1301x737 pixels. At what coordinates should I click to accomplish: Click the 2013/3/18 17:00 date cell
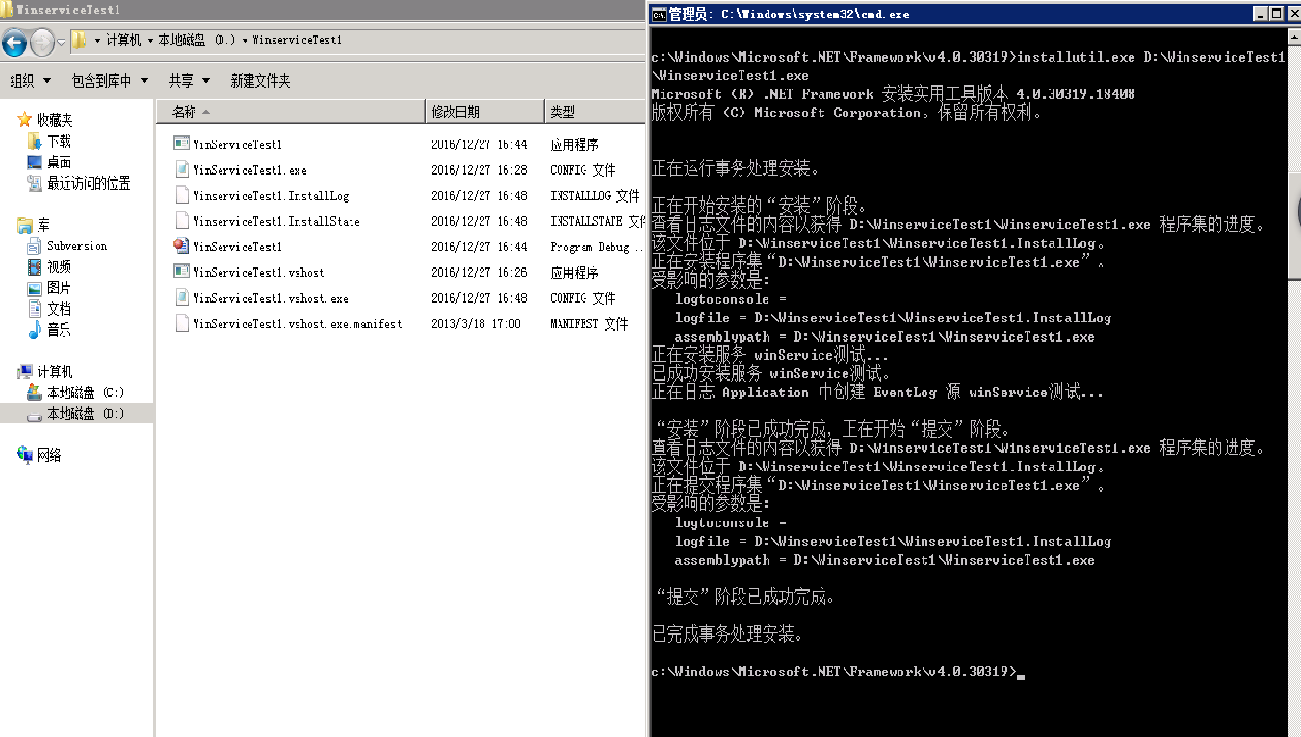[x=476, y=324]
